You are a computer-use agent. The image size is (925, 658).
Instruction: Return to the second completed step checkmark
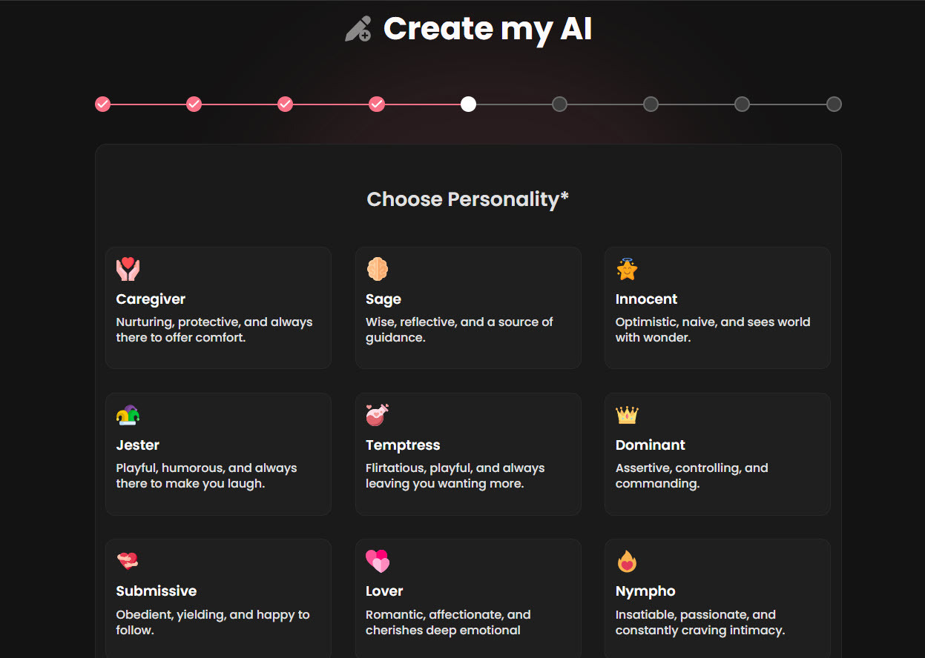pyautogui.click(x=194, y=104)
